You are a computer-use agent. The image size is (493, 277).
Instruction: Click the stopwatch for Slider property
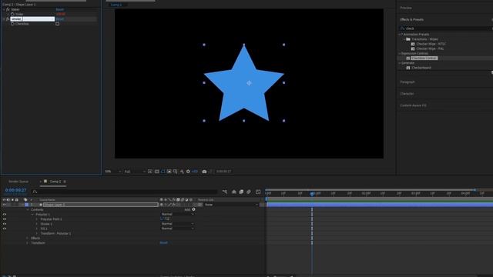tap(12, 14)
